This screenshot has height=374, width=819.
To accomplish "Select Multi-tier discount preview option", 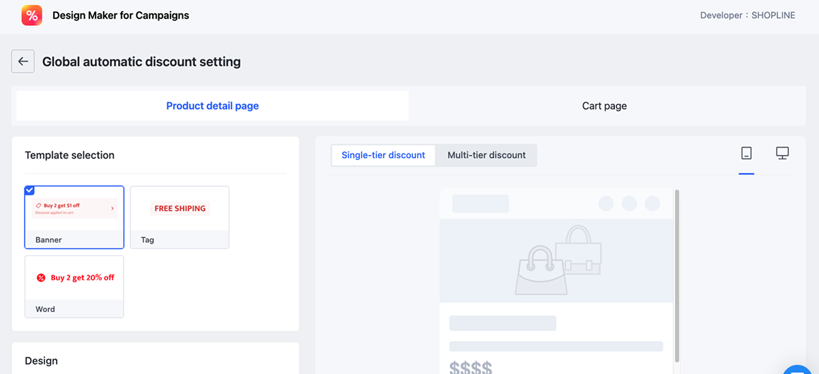I will [487, 155].
